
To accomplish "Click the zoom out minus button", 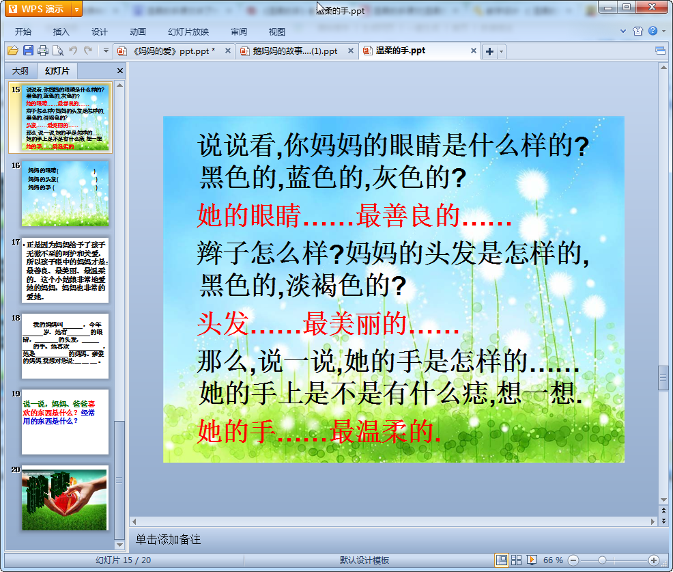I will (x=573, y=560).
